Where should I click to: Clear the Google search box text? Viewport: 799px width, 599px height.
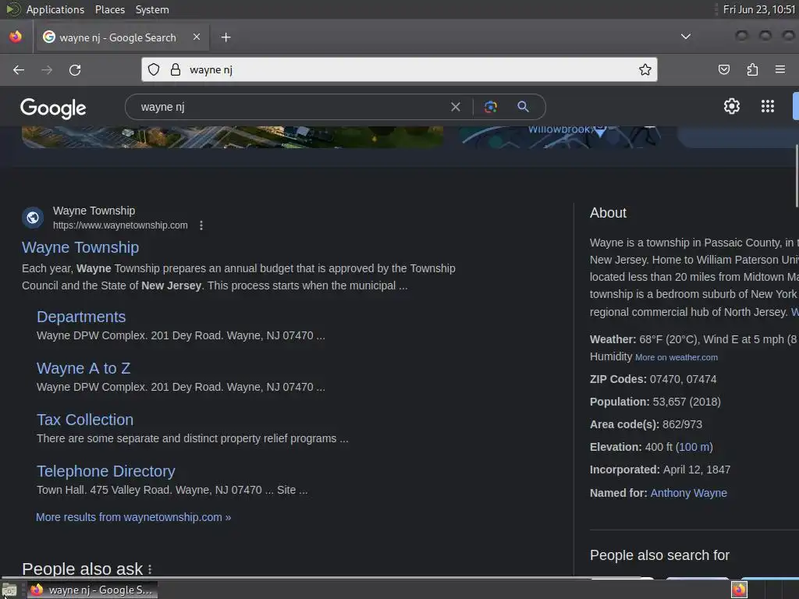456,107
